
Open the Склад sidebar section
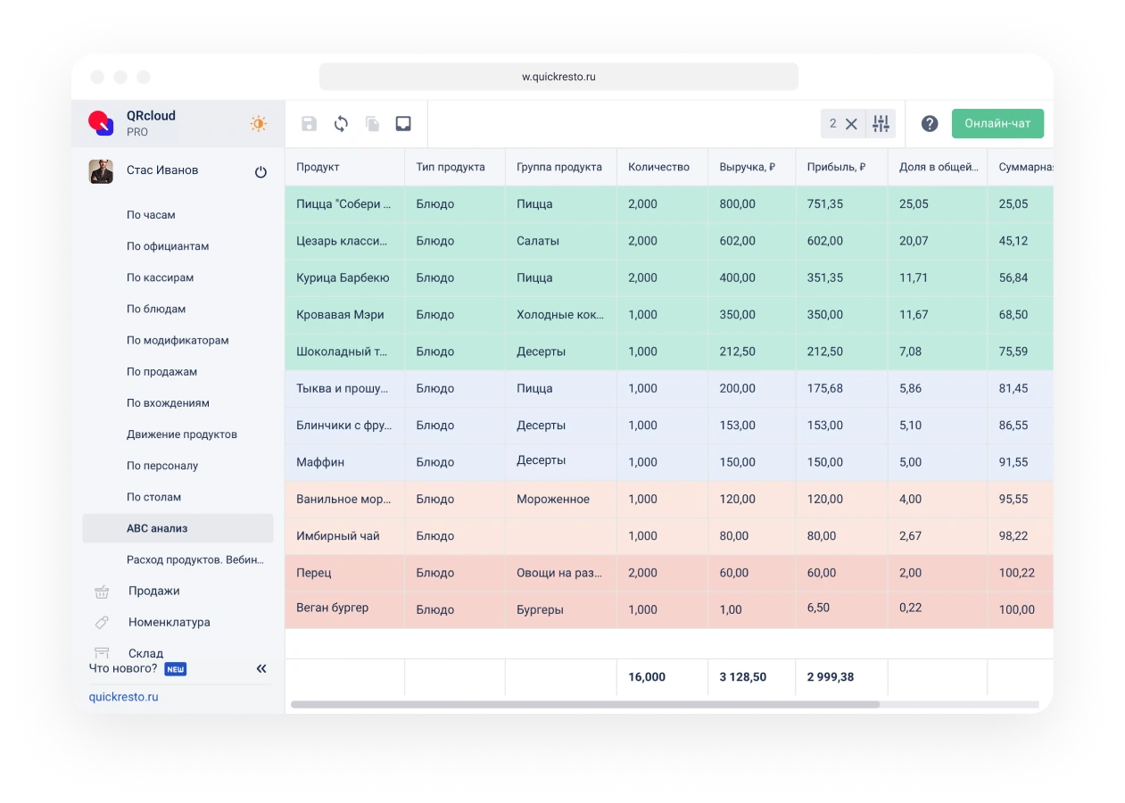tap(145, 652)
